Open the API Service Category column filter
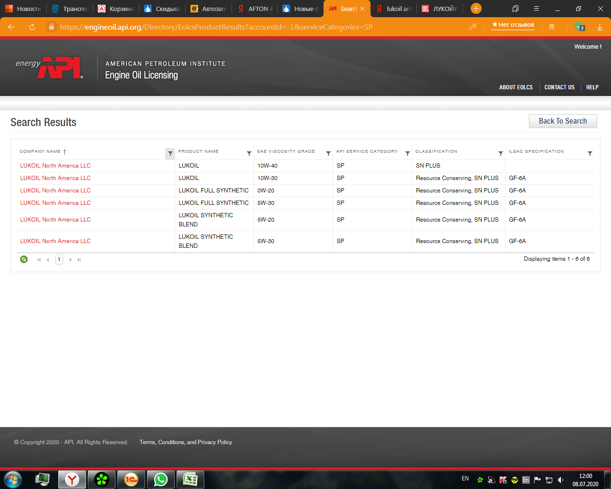This screenshot has width=611, height=489. point(408,153)
